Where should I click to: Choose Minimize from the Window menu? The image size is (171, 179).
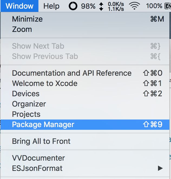(85, 19)
